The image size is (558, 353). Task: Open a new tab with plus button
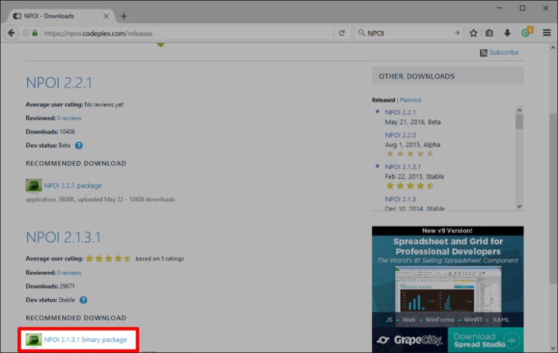pyautogui.click(x=124, y=16)
